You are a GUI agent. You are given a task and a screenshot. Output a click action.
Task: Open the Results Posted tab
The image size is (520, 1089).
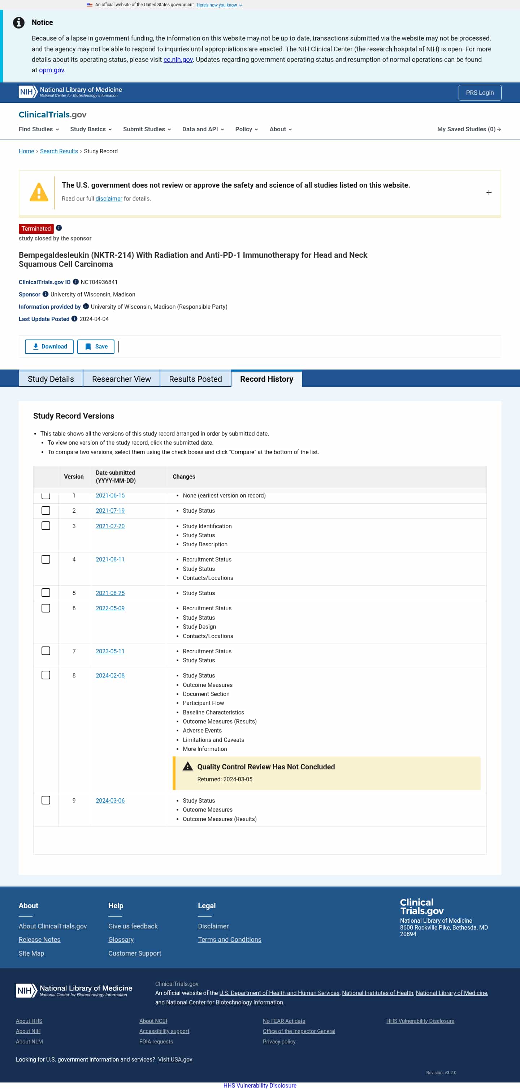pyautogui.click(x=195, y=379)
